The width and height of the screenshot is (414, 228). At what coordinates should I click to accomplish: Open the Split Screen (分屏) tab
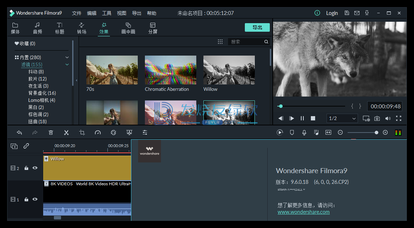(x=153, y=28)
